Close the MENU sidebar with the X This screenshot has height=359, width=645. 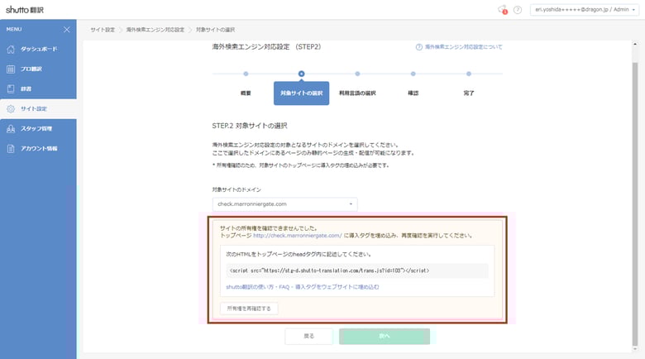tap(67, 29)
